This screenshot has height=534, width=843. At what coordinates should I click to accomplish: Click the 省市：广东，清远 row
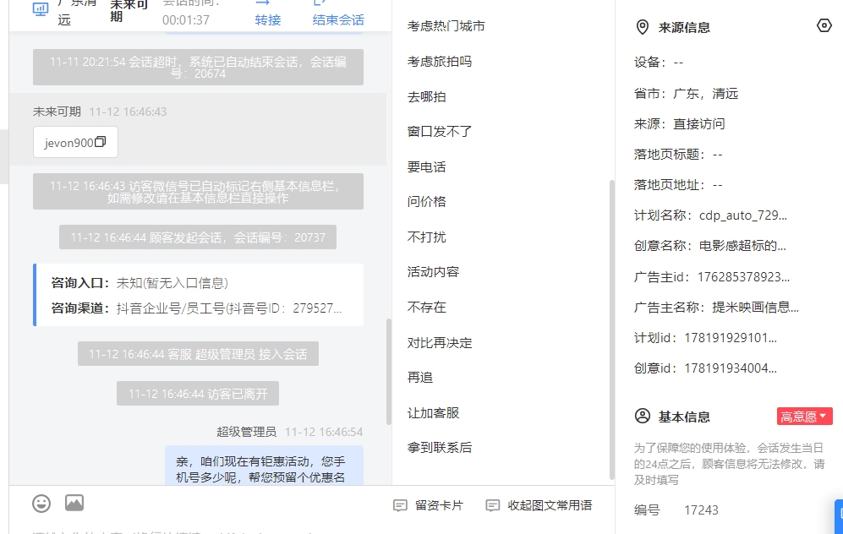(686, 94)
